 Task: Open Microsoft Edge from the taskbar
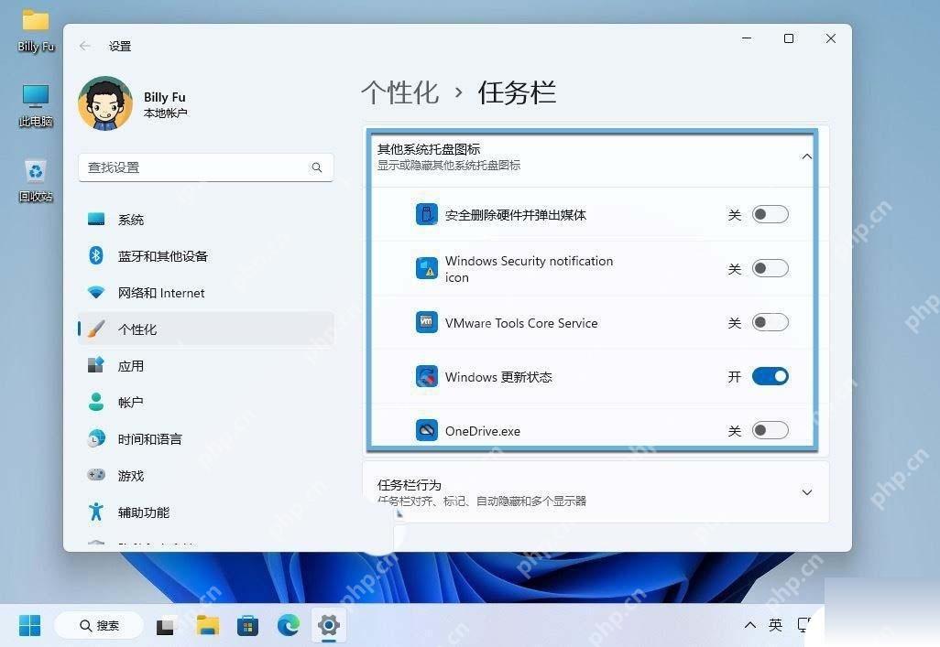pyautogui.click(x=289, y=625)
